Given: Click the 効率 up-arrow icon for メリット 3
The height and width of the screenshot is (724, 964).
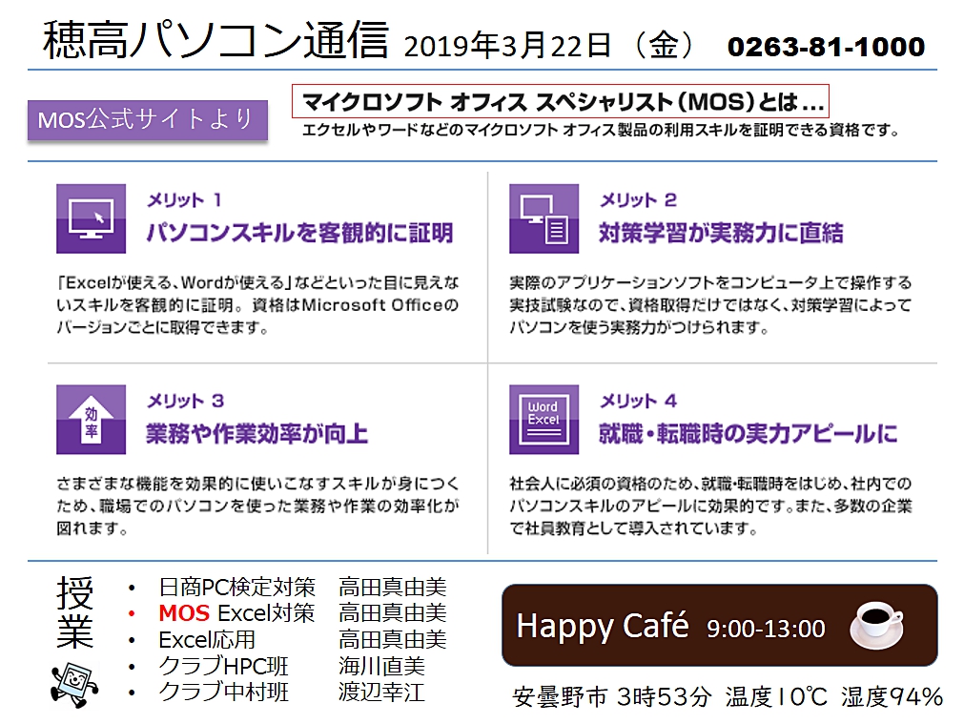Looking at the screenshot, I should [91, 419].
